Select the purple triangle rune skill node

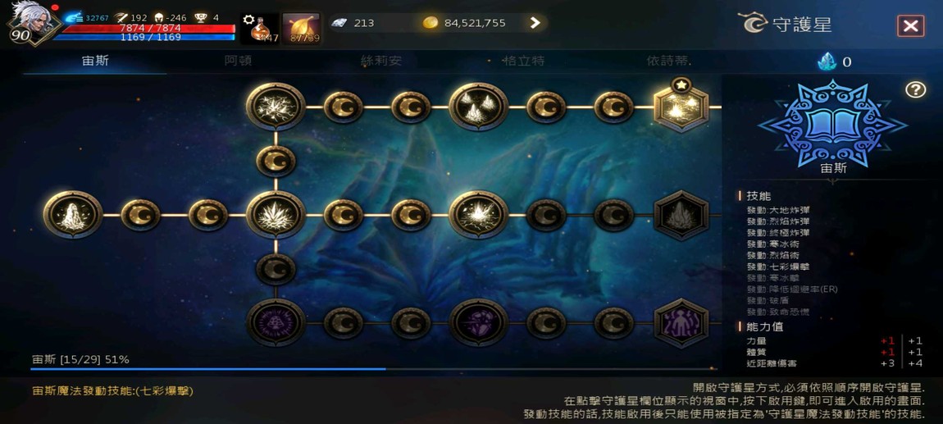[276, 322]
